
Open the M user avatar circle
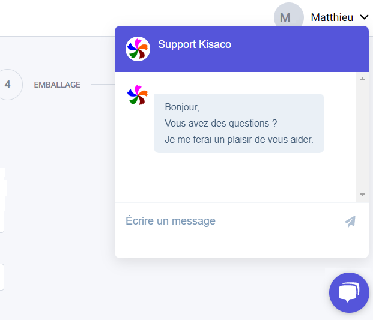(288, 17)
